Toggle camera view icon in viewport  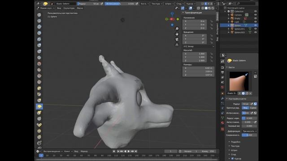click(x=177, y=39)
